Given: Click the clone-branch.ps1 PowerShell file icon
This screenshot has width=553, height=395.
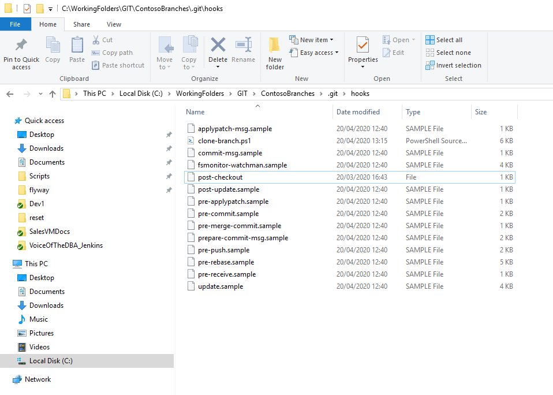Looking at the screenshot, I should click(191, 141).
